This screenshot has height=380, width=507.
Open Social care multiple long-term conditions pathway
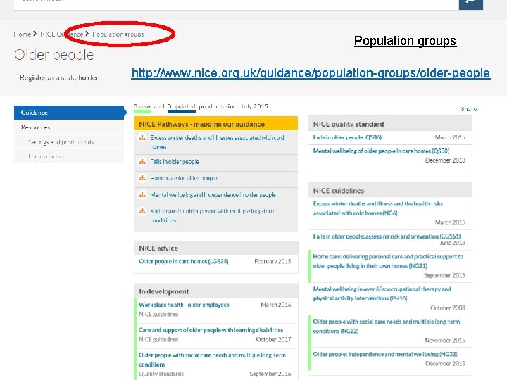[213, 215]
